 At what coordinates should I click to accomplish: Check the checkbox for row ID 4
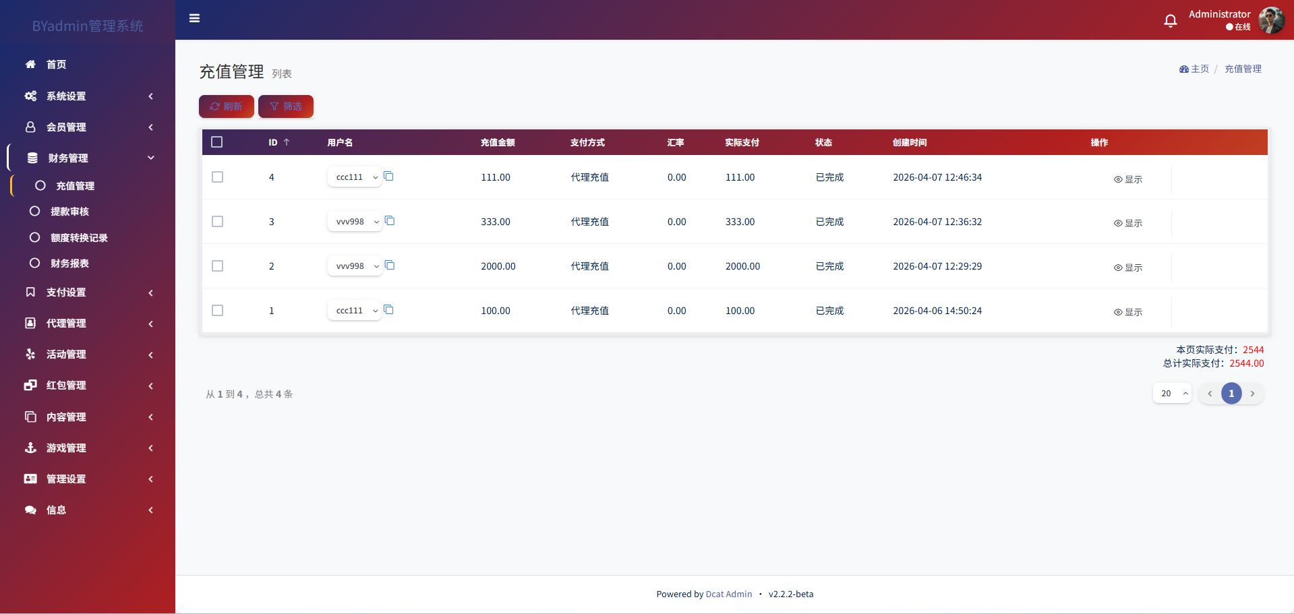[217, 177]
